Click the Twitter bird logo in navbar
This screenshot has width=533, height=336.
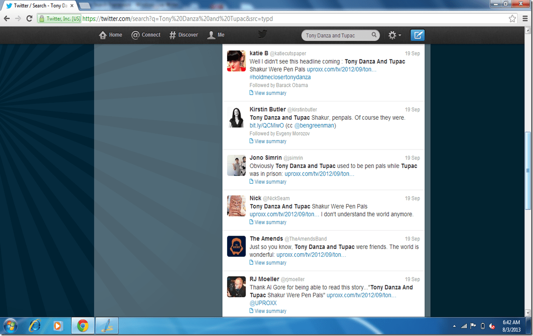(262, 34)
